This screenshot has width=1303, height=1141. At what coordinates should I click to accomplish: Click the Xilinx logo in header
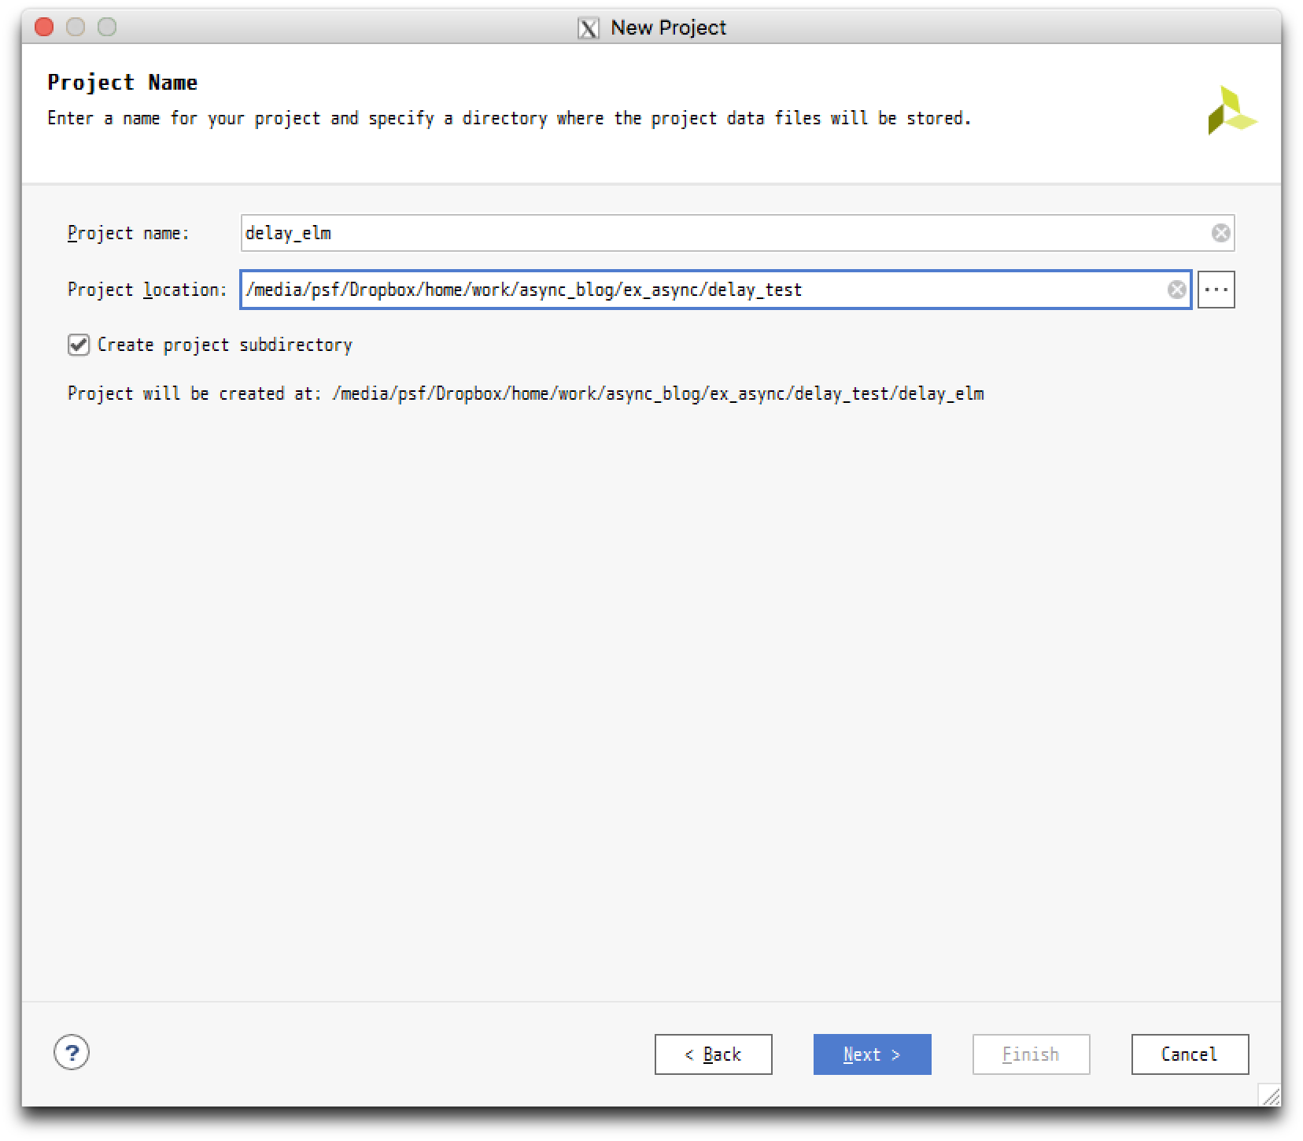[x=1231, y=111]
